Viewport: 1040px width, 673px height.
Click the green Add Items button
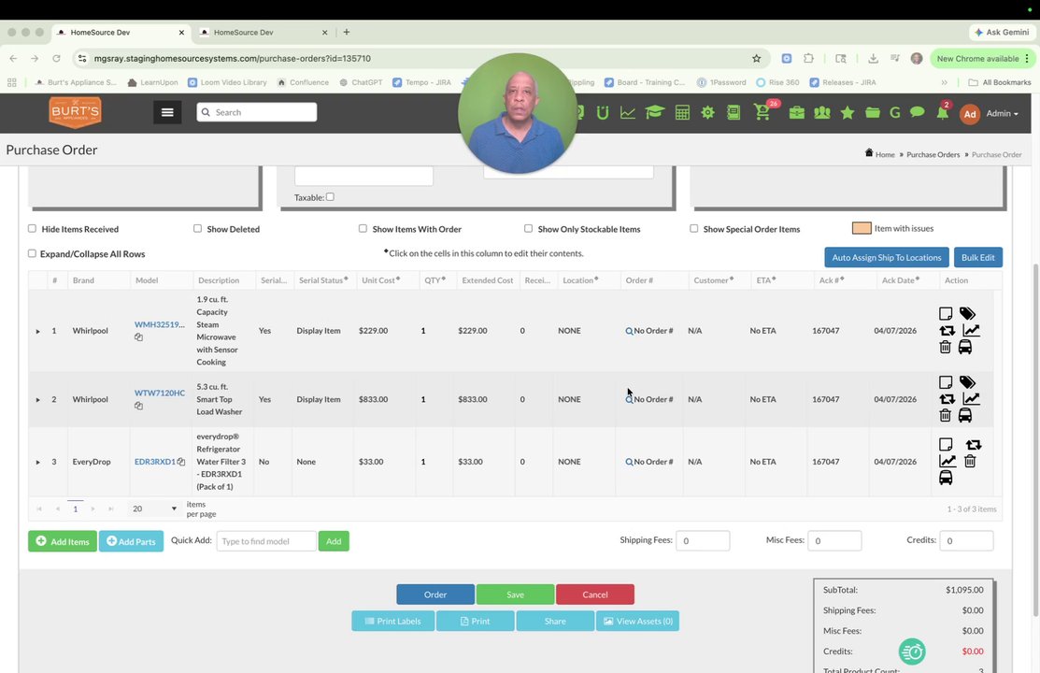point(63,541)
